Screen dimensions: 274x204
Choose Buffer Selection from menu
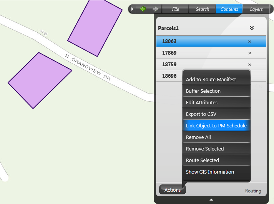point(203,91)
